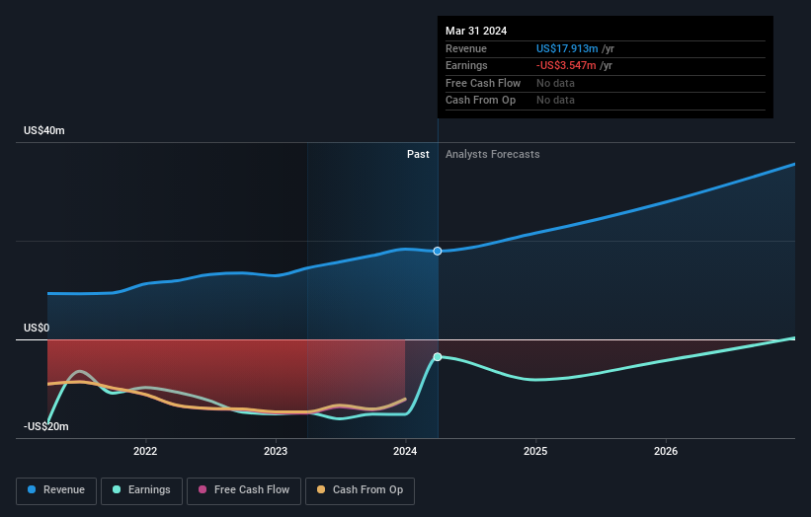Click the pink Free Cash Flow legend dot
Image resolution: width=811 pixels, height=517 pixels.
[203, 489]
